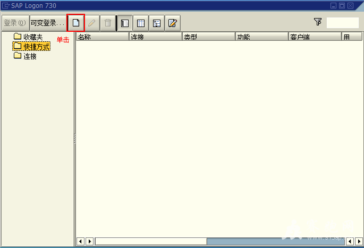Click the 可变登录... button

(x=48, y=23)
